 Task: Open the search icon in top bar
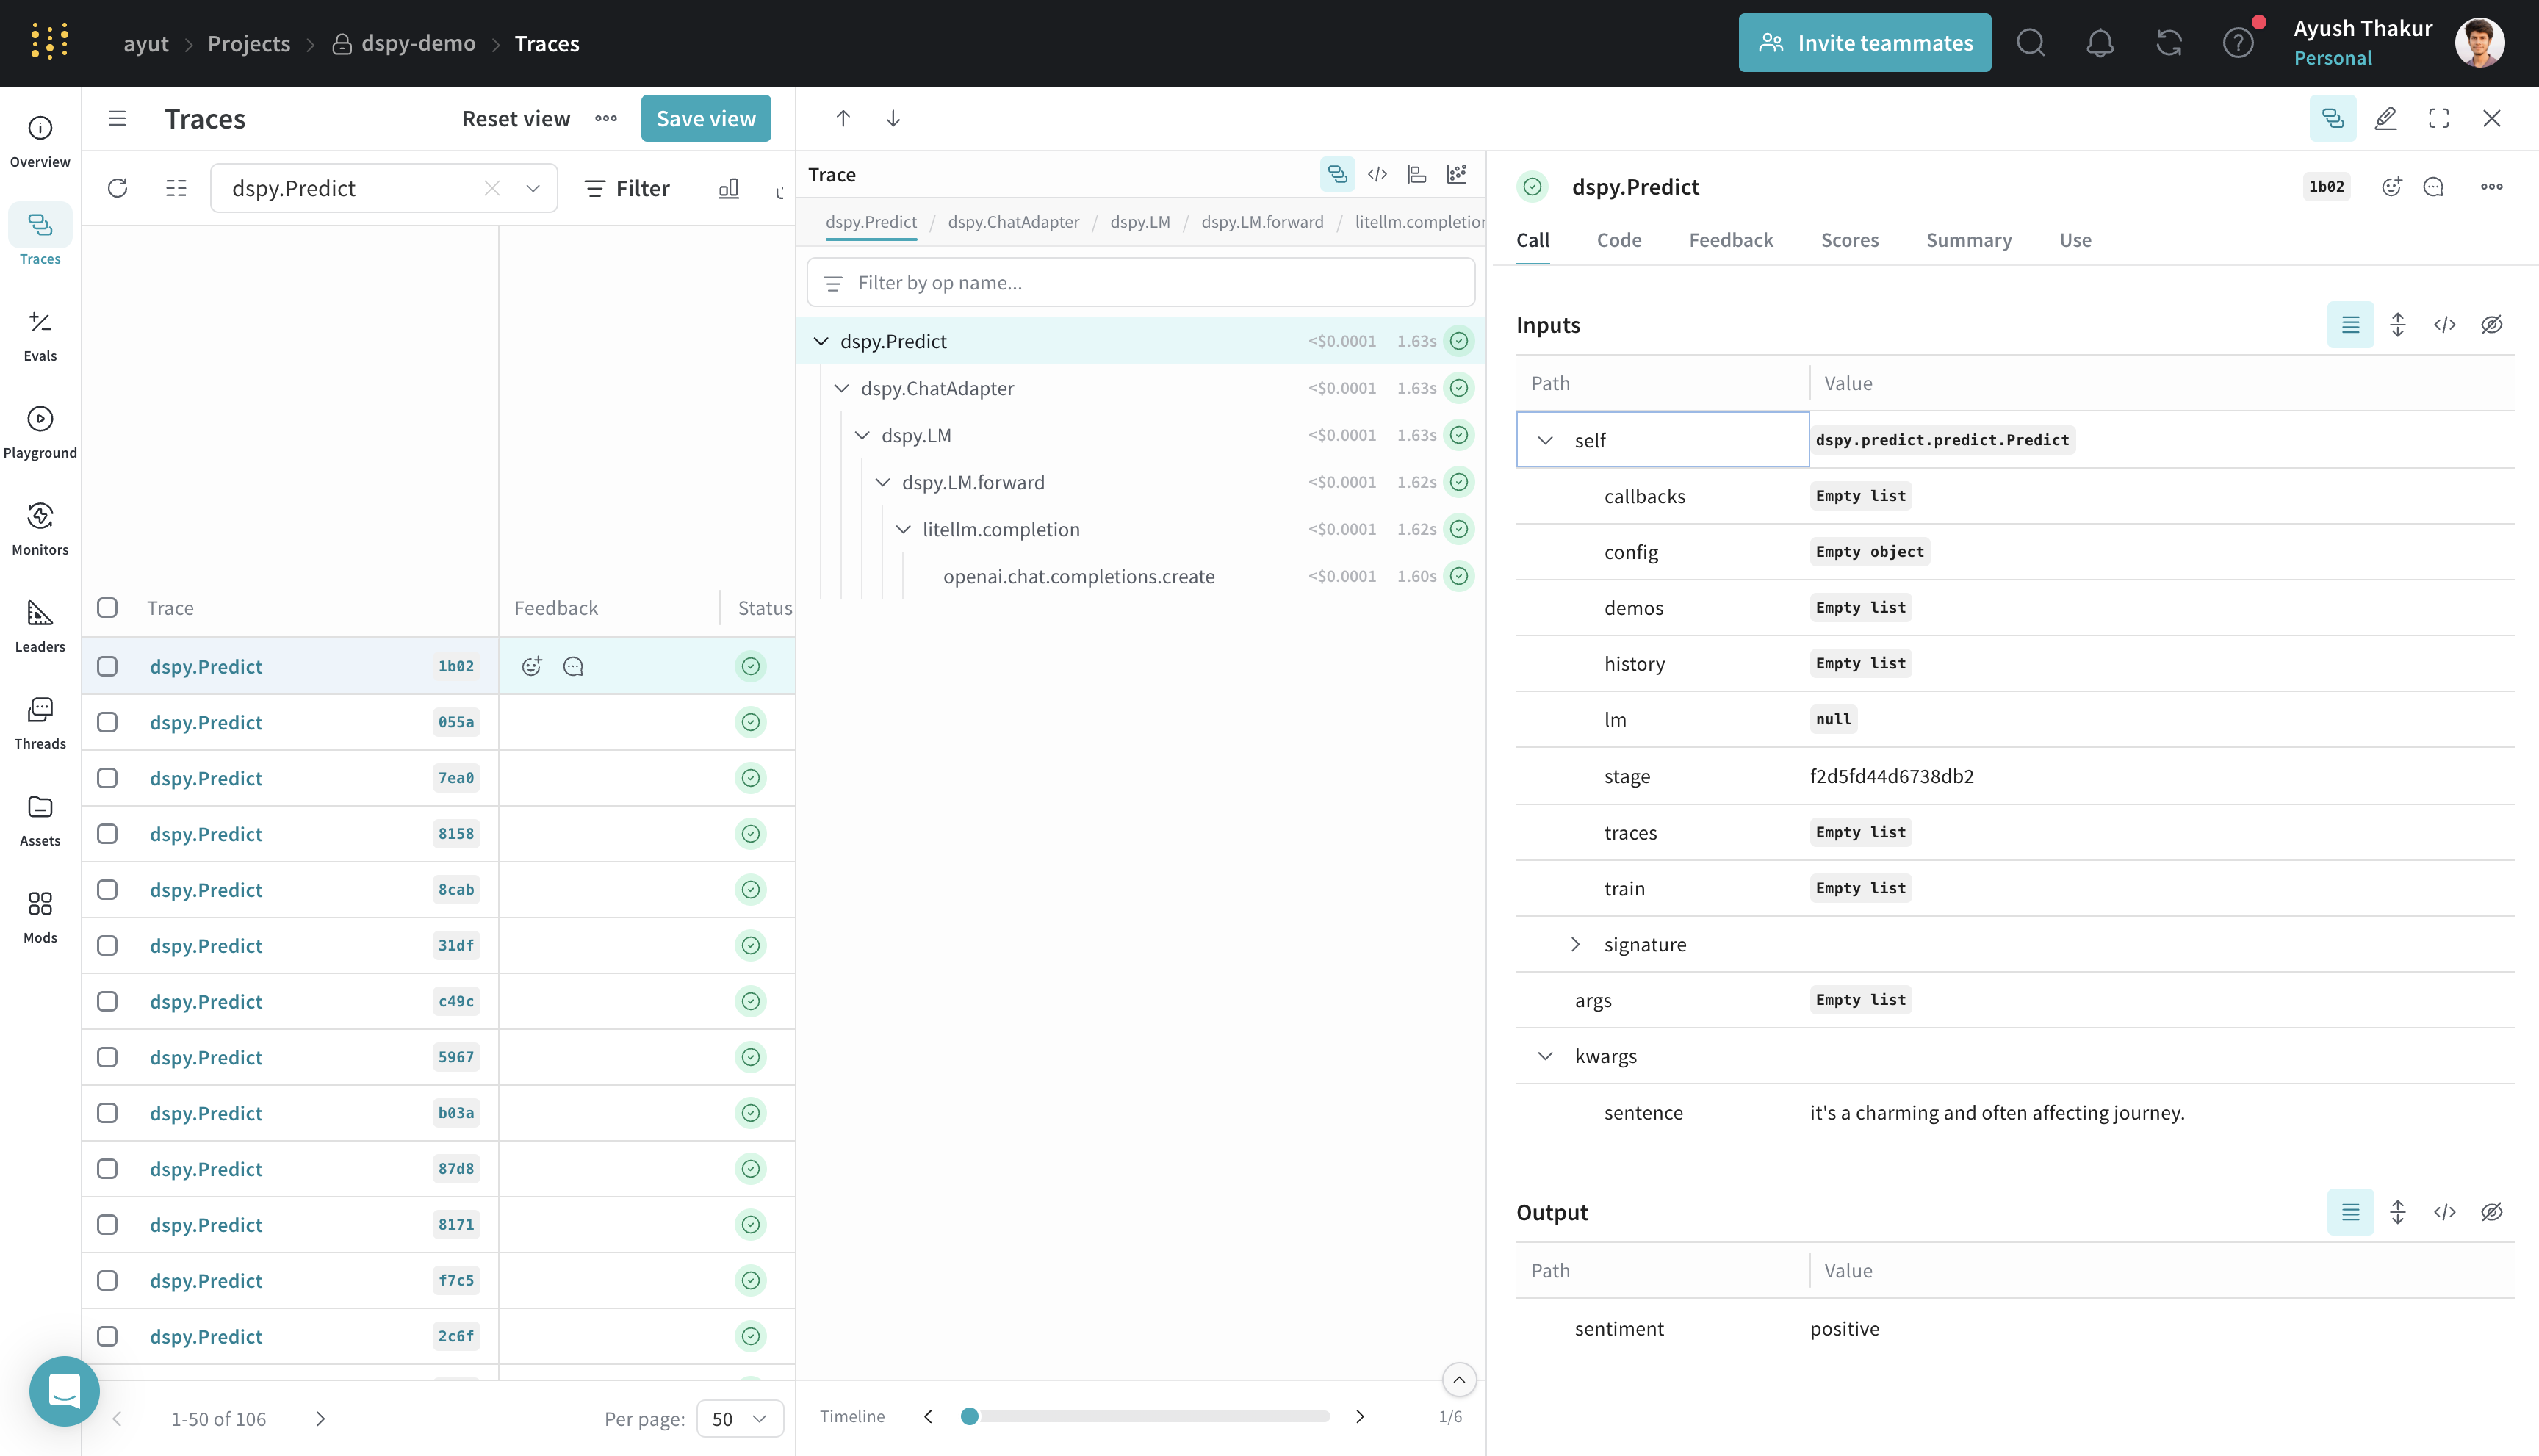(2030, 43)
